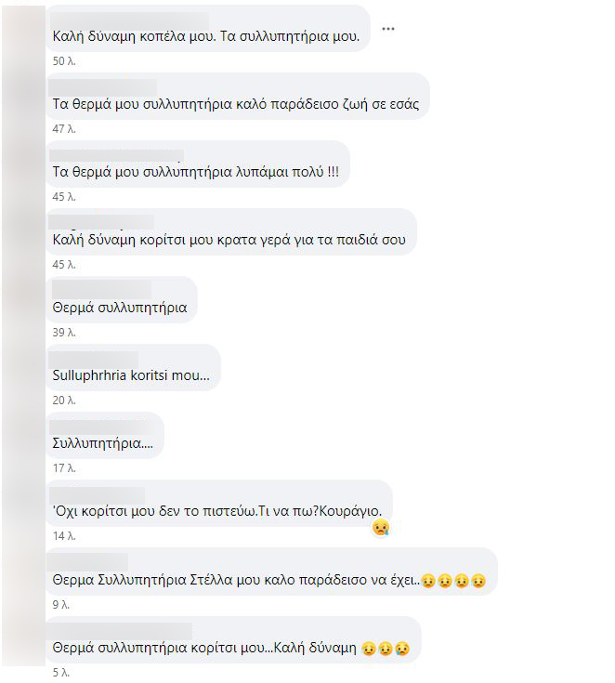Click the 'Sulluphrhria koritsi mou...' comment bubble
615x683 pixels.
pyautogui.click(x=133, y=368)
